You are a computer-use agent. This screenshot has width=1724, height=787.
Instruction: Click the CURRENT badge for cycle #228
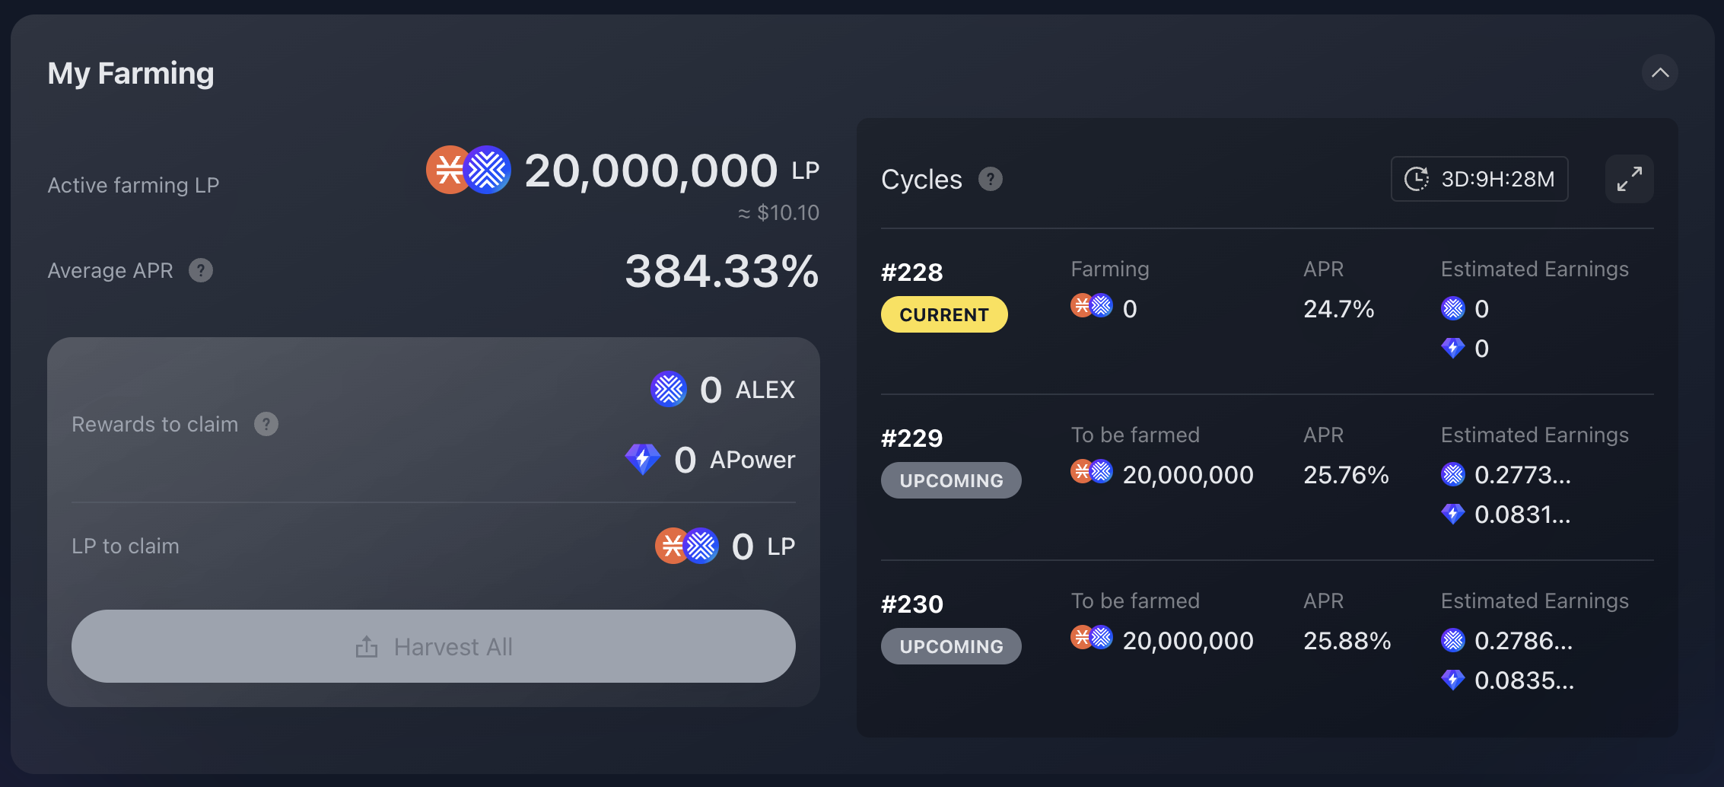pos(944,314)
